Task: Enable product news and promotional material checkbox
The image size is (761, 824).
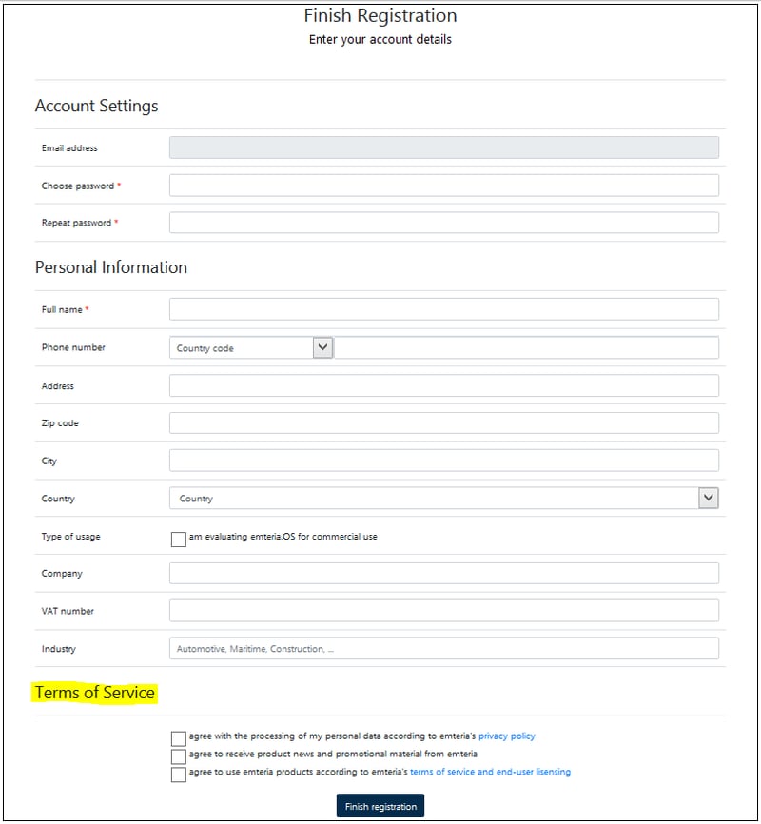Action: [x=178, y=756]
